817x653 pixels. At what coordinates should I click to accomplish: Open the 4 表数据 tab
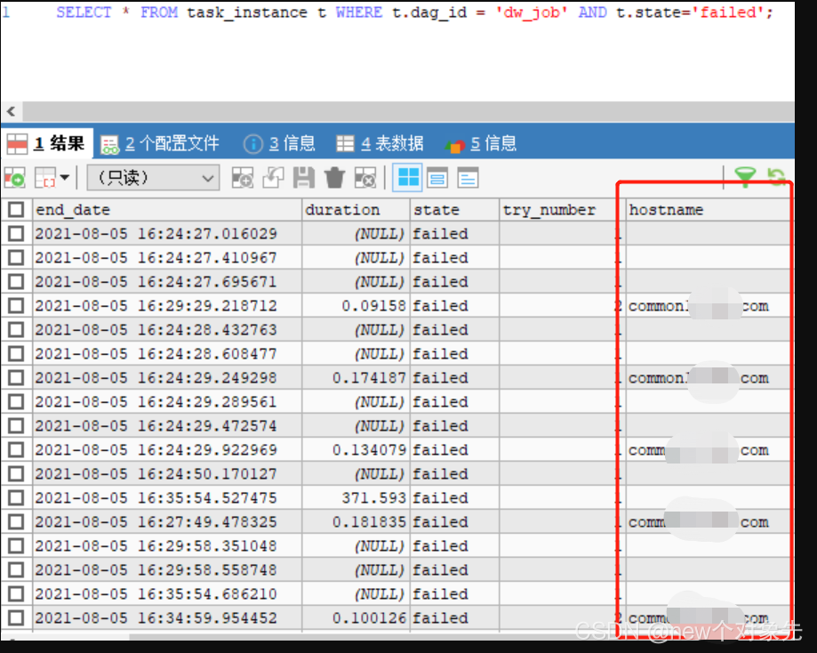380,143
